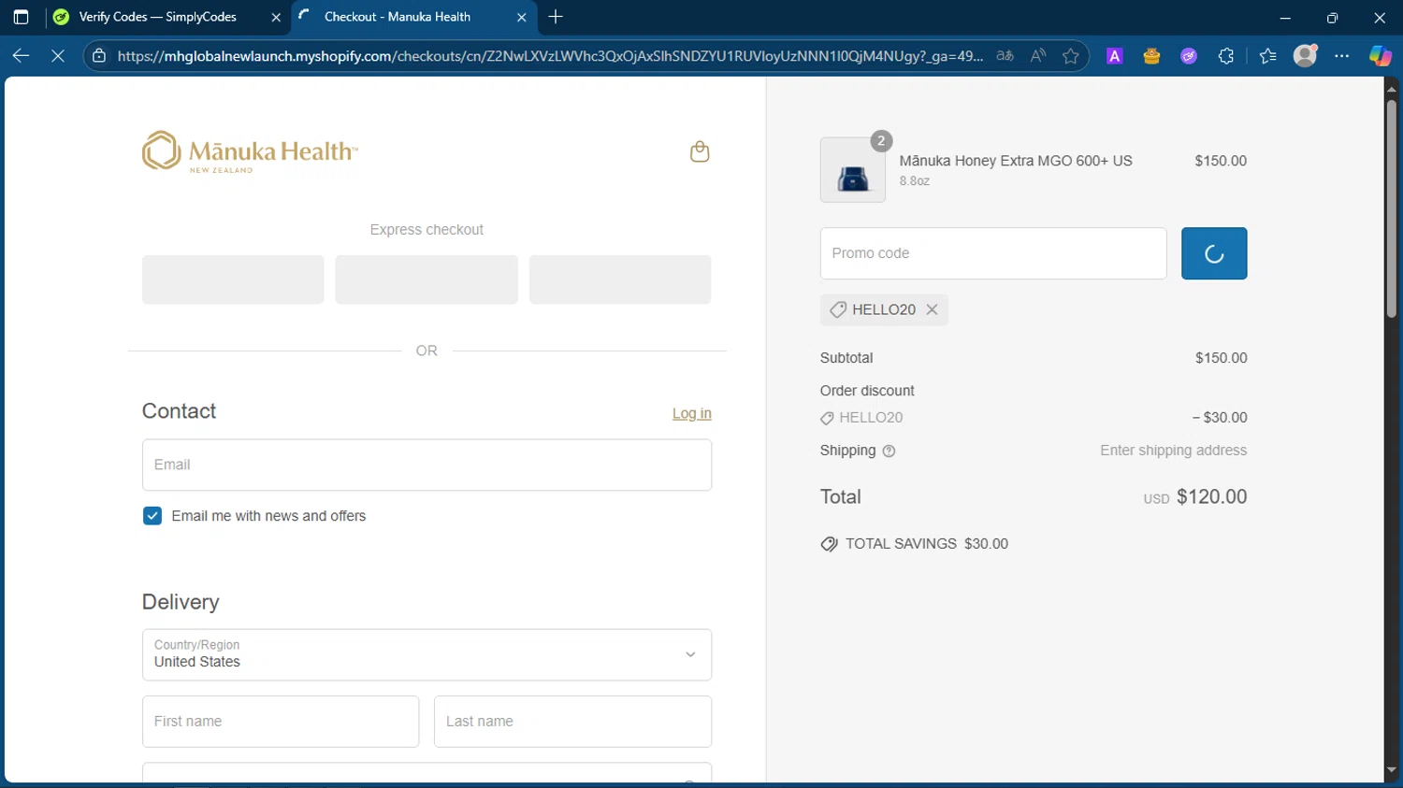Open the purple circular extension icon
This screenshot has height=788, width=1403.
1189,56
